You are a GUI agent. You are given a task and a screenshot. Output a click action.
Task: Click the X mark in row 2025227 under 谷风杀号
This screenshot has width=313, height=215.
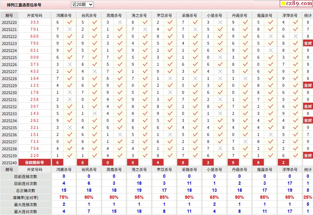(x=95, y=71)
